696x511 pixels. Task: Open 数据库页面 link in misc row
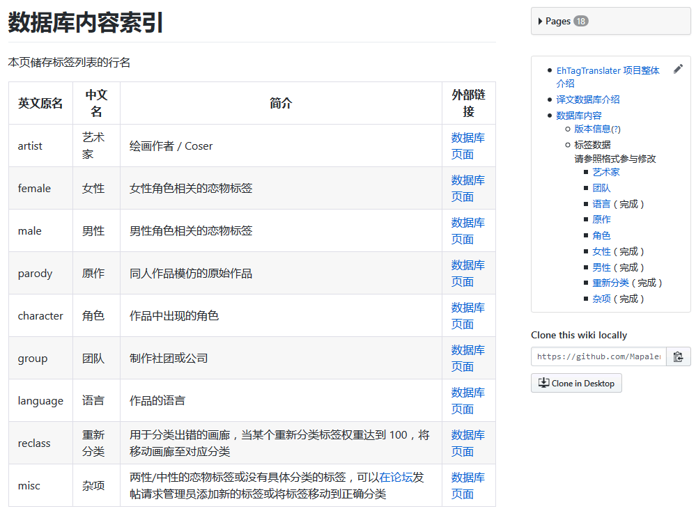[x=468, y=486]
